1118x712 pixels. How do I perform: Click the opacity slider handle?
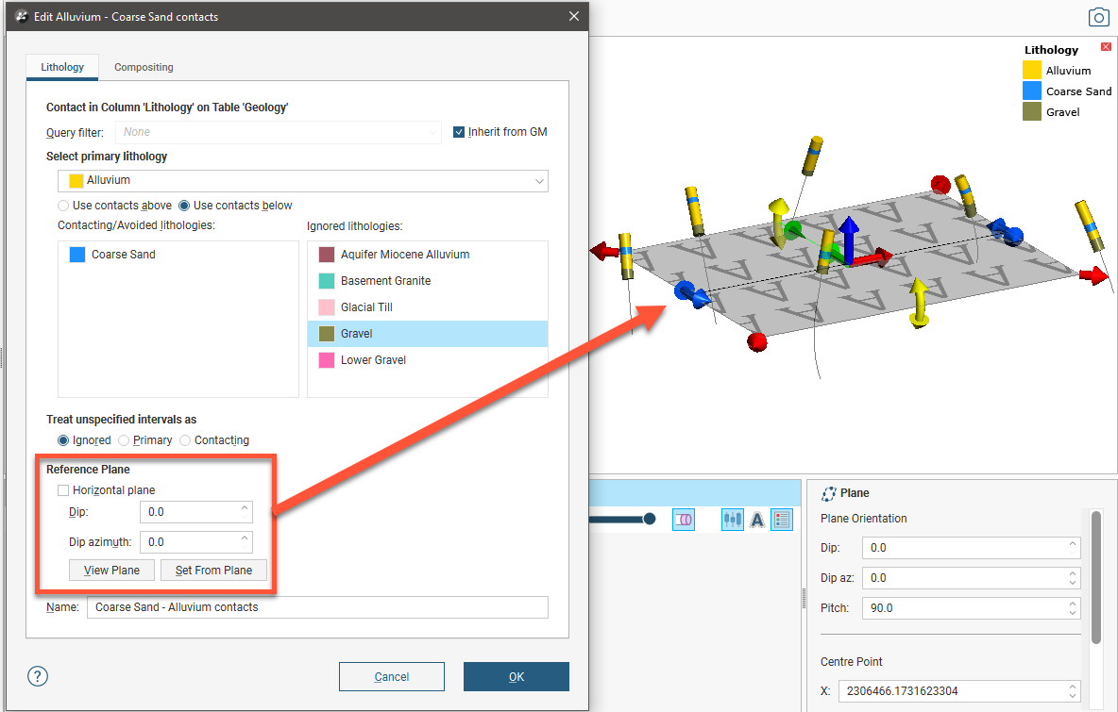pyautogui.click(x=649, y=519)
